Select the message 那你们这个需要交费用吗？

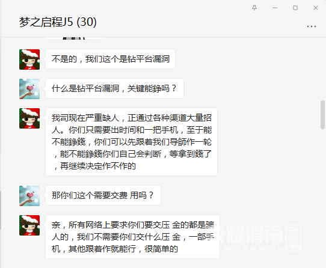(103, 195)
